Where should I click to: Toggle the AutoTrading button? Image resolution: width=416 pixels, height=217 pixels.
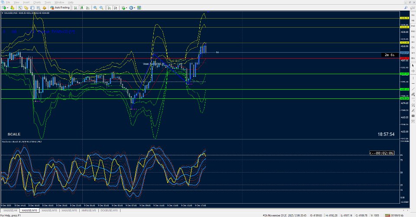(60, 8)
